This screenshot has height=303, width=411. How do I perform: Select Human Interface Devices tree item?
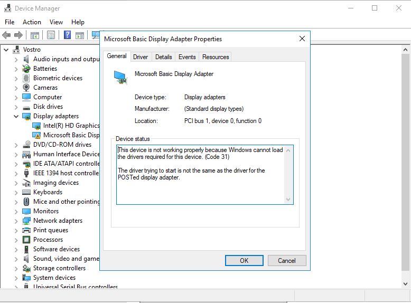click(x=67, y=154)
